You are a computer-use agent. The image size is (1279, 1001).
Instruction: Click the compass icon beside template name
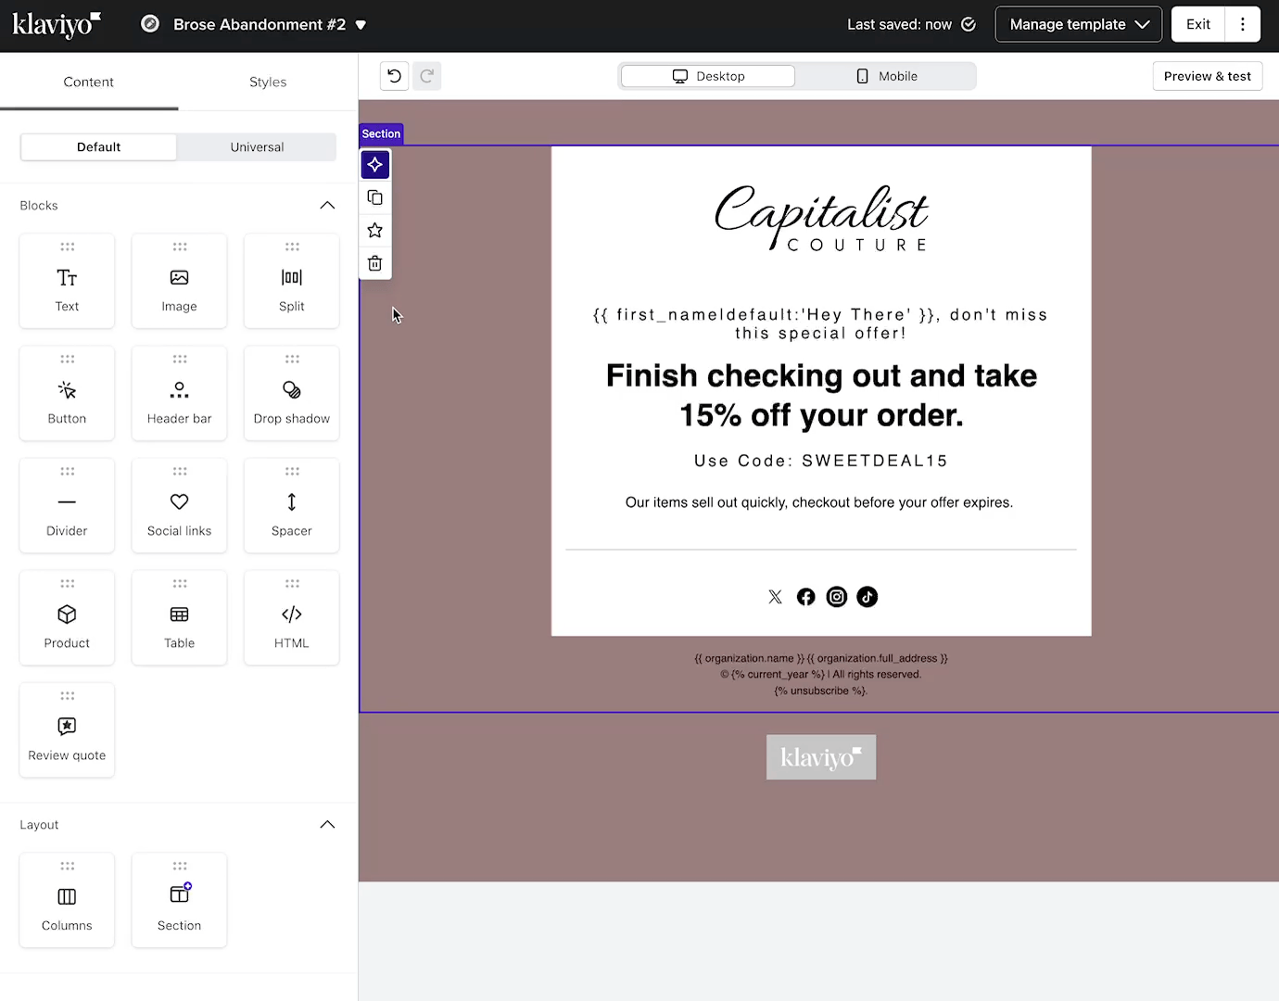point(150,24)
